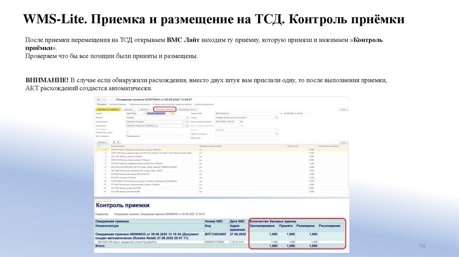This screenshot has height=257, width=459.
Task: Open the Установить статус dropdown
Action: point(188,109)
